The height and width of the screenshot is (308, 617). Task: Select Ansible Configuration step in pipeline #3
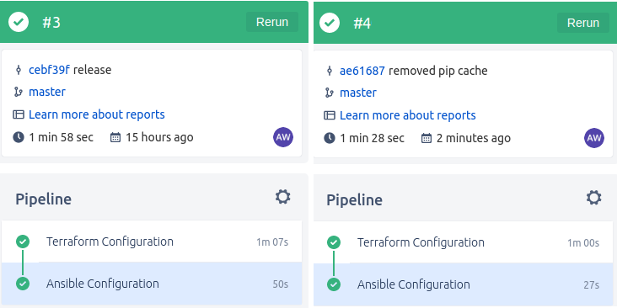(x=152, y=284)
